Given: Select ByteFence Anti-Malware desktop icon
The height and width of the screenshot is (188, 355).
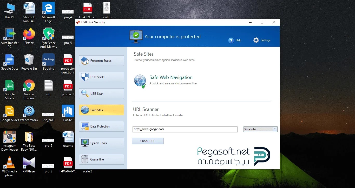Looking at the screenshot, I should [x=49, y=38].
